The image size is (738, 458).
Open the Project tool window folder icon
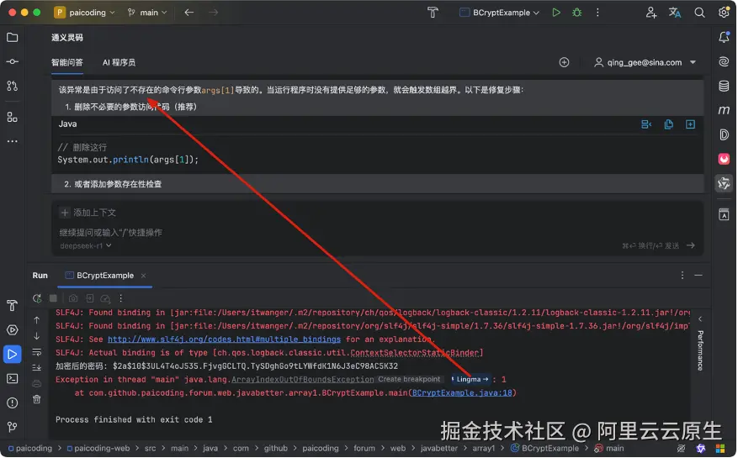coord(13,38)
